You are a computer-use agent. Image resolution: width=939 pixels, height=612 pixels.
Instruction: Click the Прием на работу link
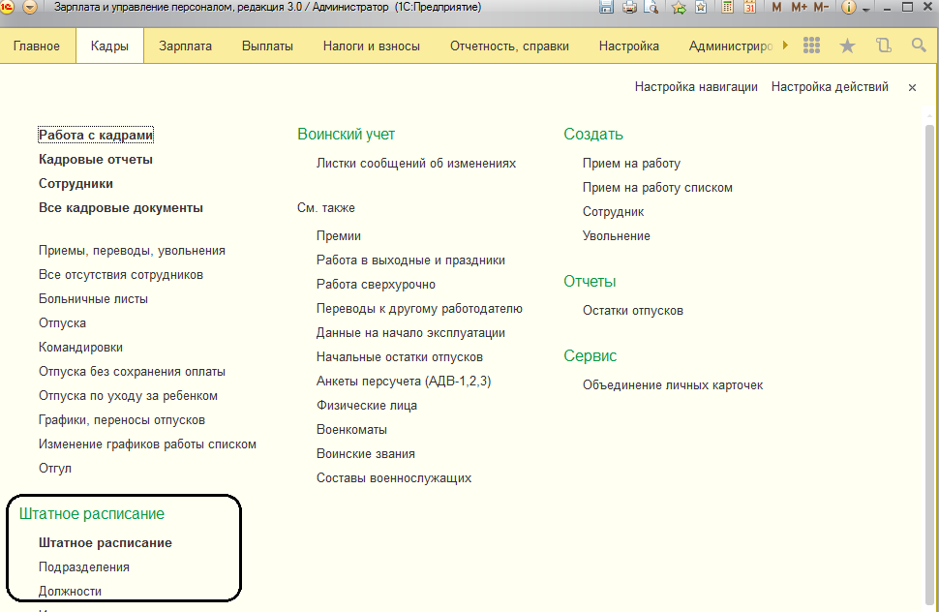coord(631,164)
